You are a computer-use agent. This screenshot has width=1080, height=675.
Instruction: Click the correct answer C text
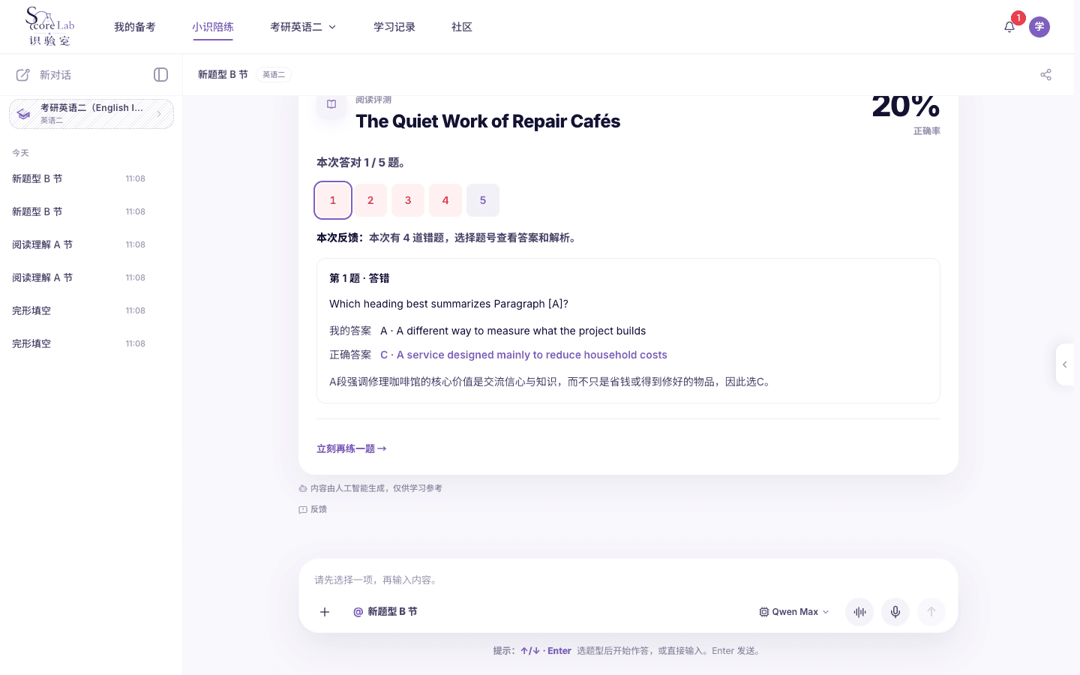523,355
